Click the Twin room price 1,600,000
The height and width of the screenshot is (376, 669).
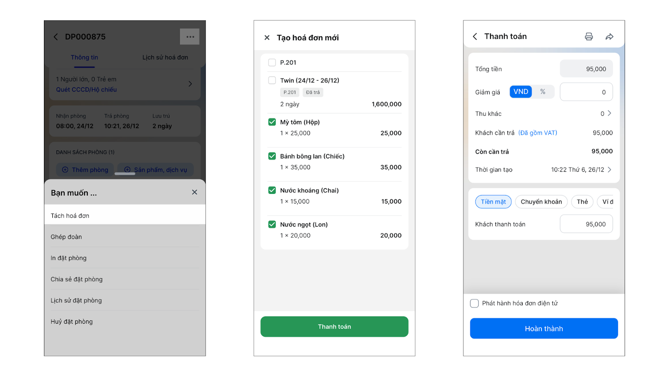click(x=386, y=104)
